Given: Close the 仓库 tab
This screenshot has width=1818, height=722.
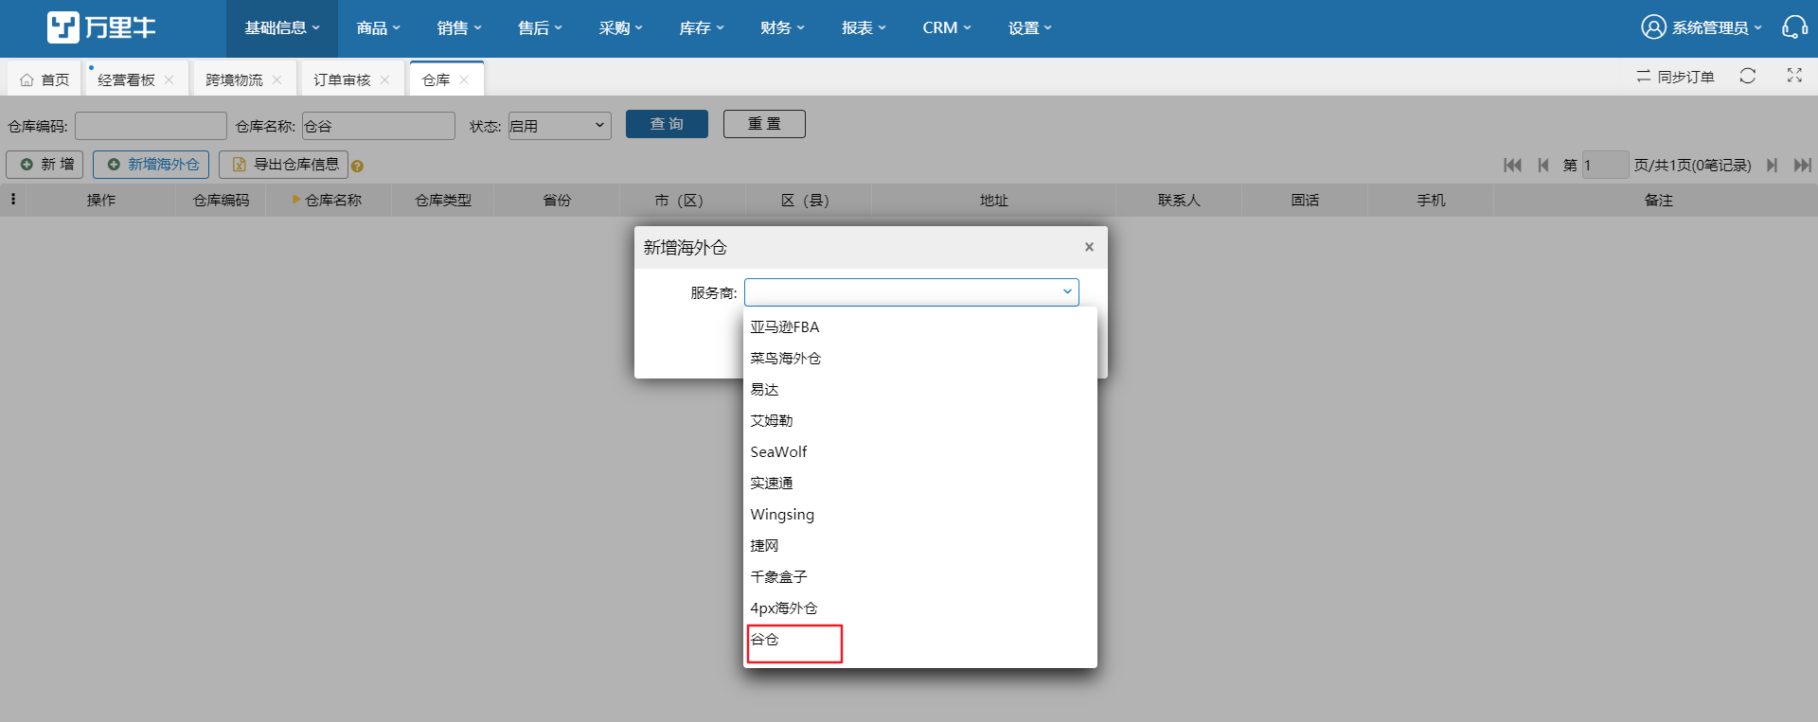Looking at the screenshot, I should (464, 80).
